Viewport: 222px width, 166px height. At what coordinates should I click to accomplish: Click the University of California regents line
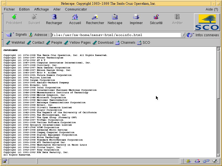(x=50, y=113)
